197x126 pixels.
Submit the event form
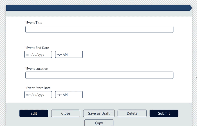164,113
